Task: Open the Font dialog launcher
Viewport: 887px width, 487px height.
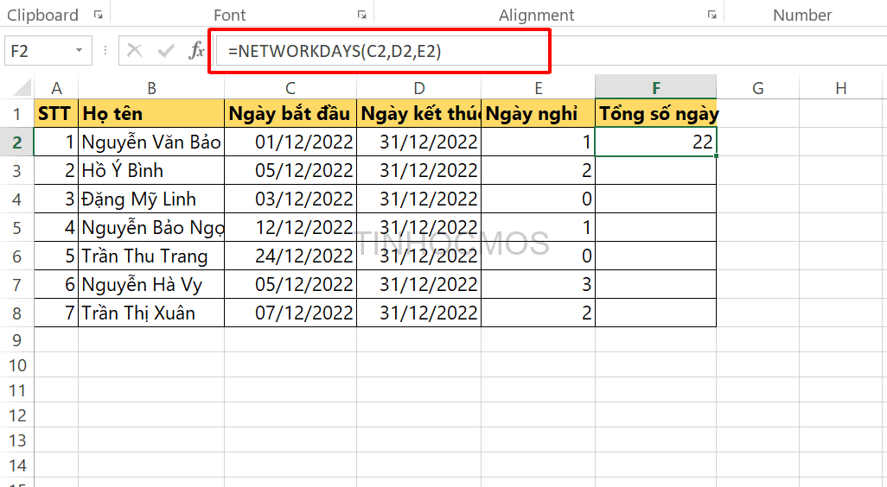Action: 362,16
